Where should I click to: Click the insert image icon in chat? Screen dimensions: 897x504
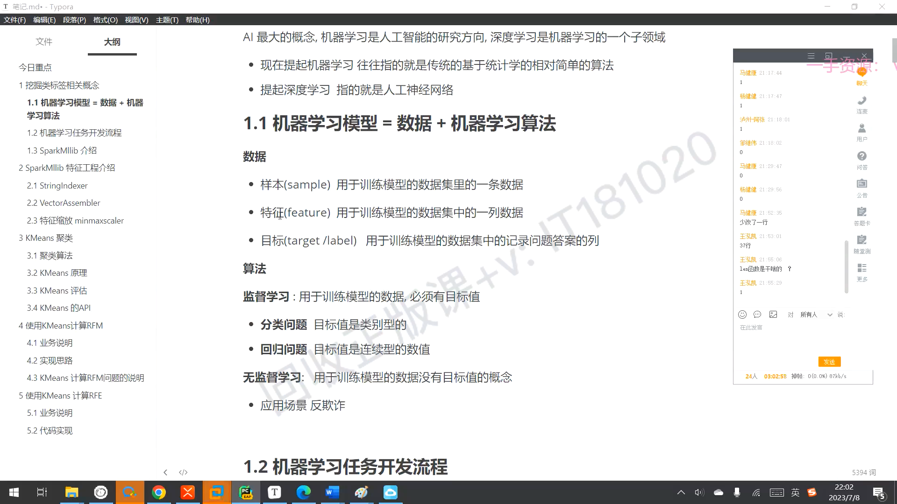coord(773,315)
